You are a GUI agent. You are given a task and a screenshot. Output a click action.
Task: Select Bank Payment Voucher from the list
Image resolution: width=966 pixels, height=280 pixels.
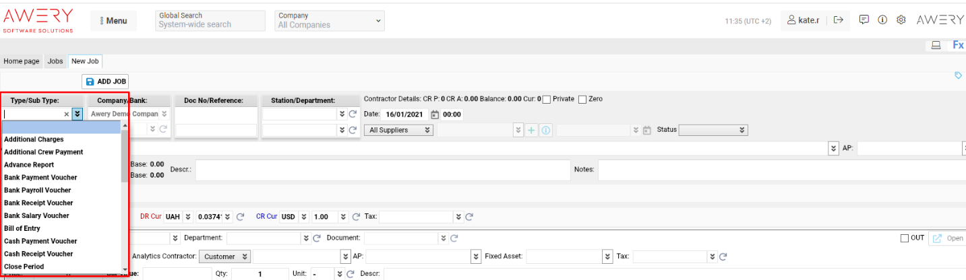[40, 178]
